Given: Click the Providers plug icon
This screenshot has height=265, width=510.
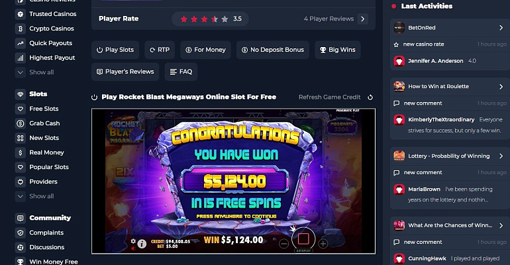Looking at the screenshot, I should [20, 182].
